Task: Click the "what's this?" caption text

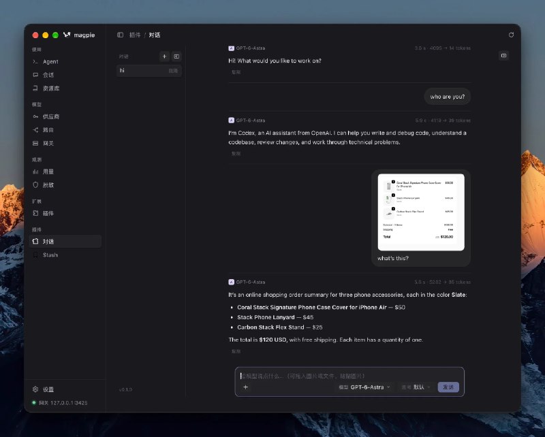Action: (x=393, y=258)
